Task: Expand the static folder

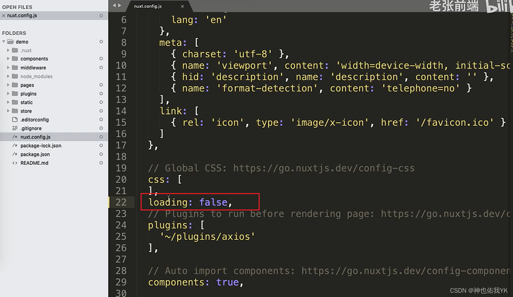Action: (8, 102)
